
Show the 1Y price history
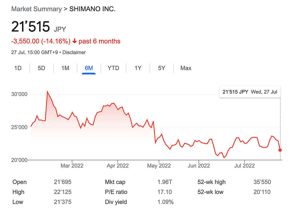tap(138, 68)
